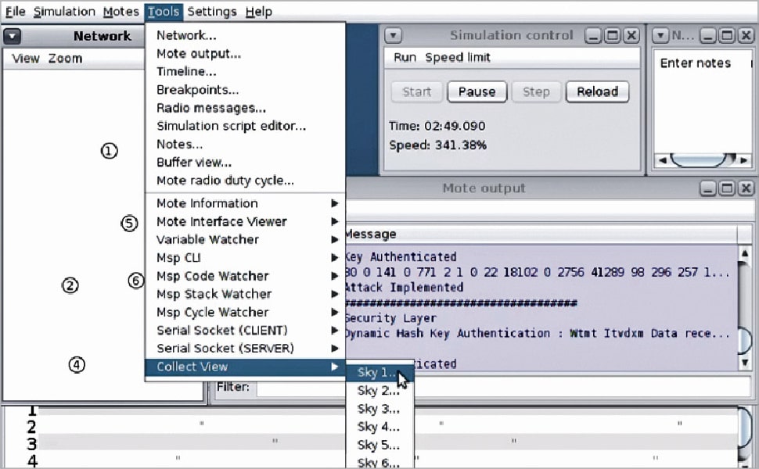Image resolution: width=759 pixels, height=469 pixels.
Task: Minimize the Mote output window
Action: tap(707, 188)
